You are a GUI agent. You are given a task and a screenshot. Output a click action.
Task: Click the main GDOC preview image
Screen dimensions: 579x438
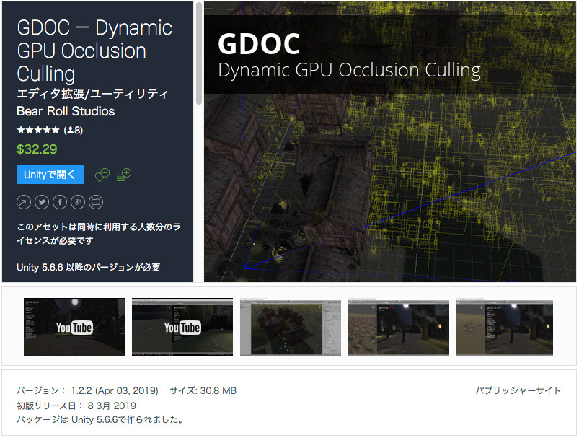coord(390,142)
